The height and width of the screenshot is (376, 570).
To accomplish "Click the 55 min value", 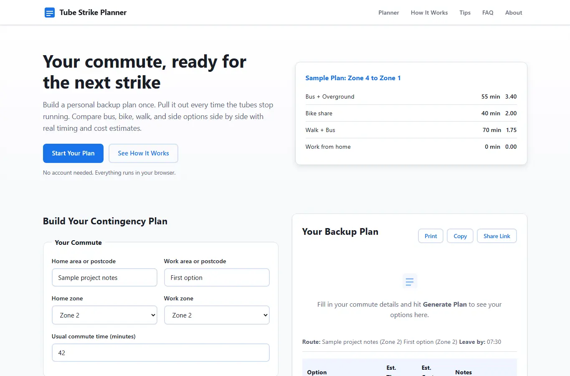I will tap(490, 97).
